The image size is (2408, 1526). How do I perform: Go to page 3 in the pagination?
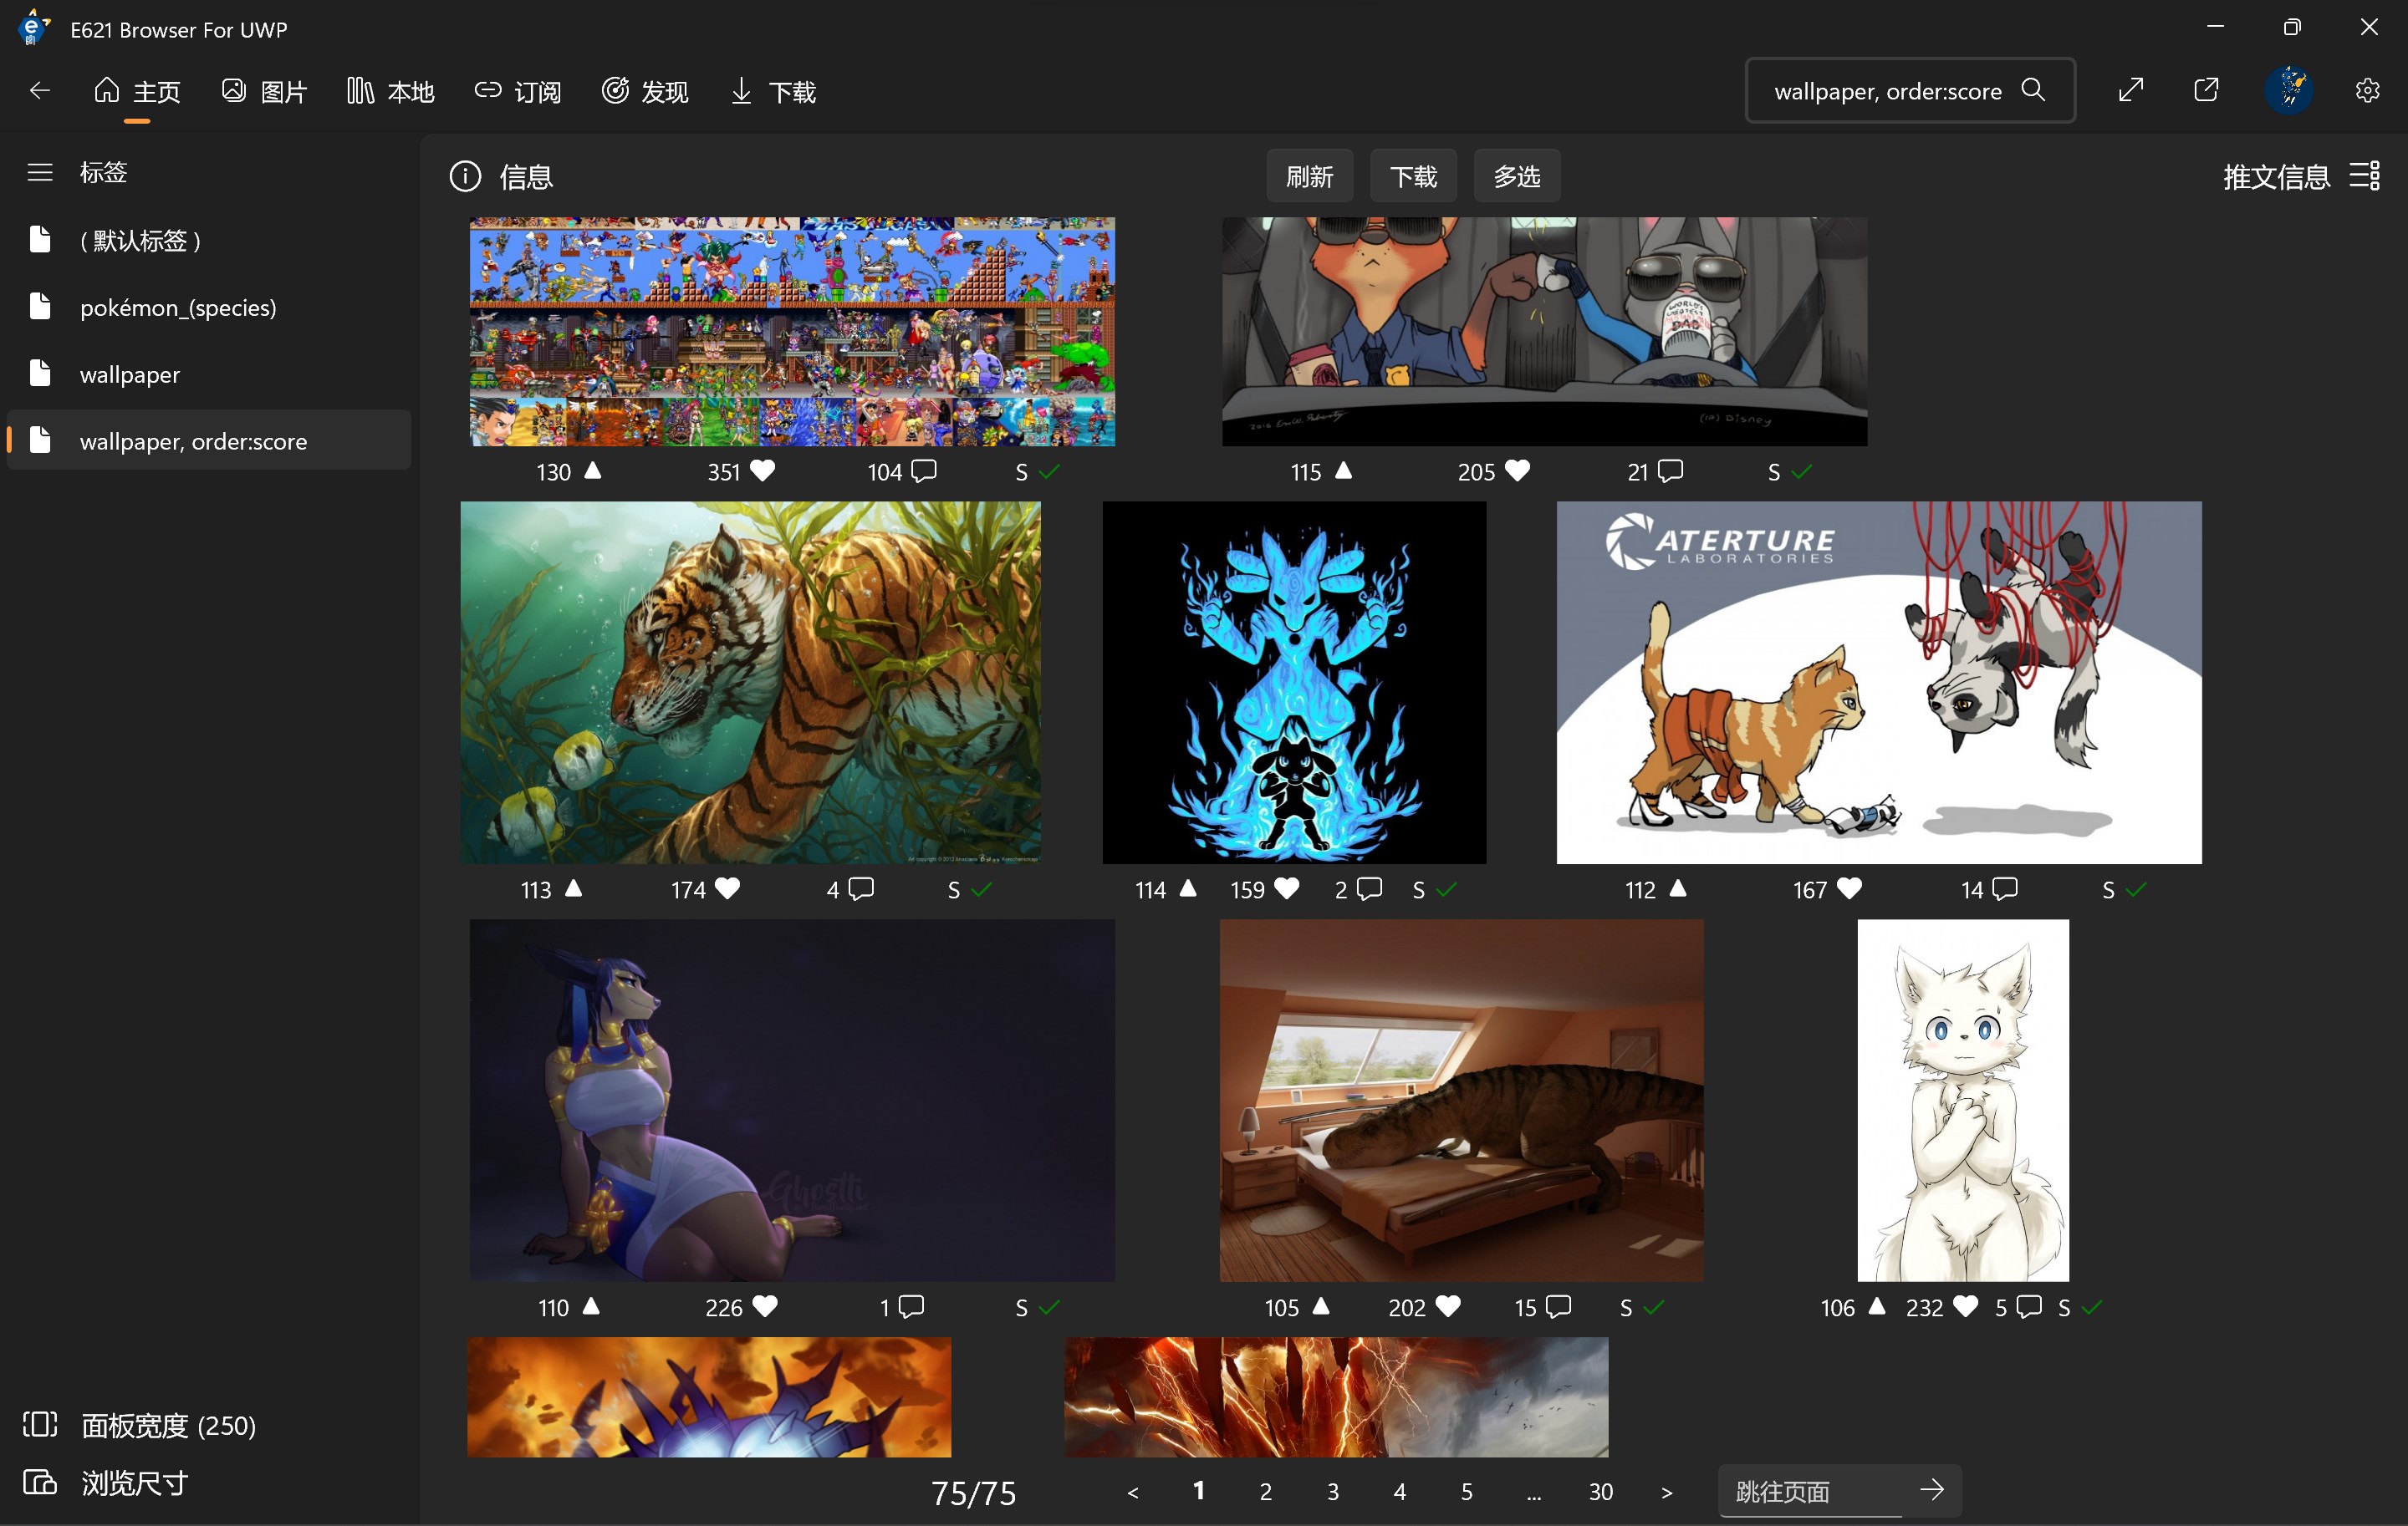[1332, 1491]
